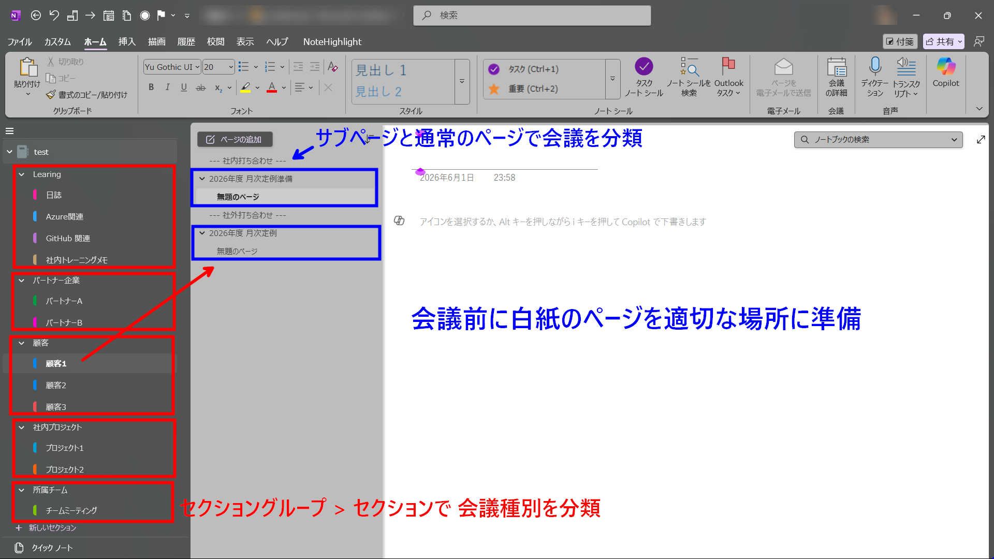
Task: Click 新しいセクション to add section
Action: pyautogui.click(x=46, y=527)
